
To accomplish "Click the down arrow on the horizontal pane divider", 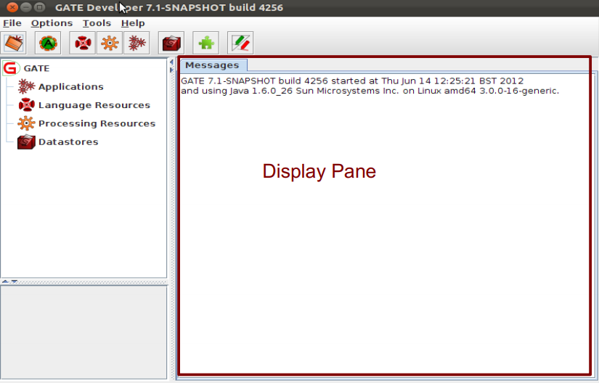I will 14,281.
